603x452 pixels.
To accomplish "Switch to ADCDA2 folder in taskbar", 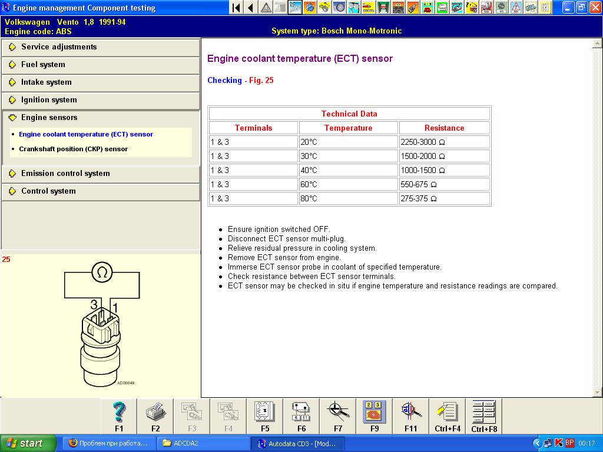I will coord(204,443).
